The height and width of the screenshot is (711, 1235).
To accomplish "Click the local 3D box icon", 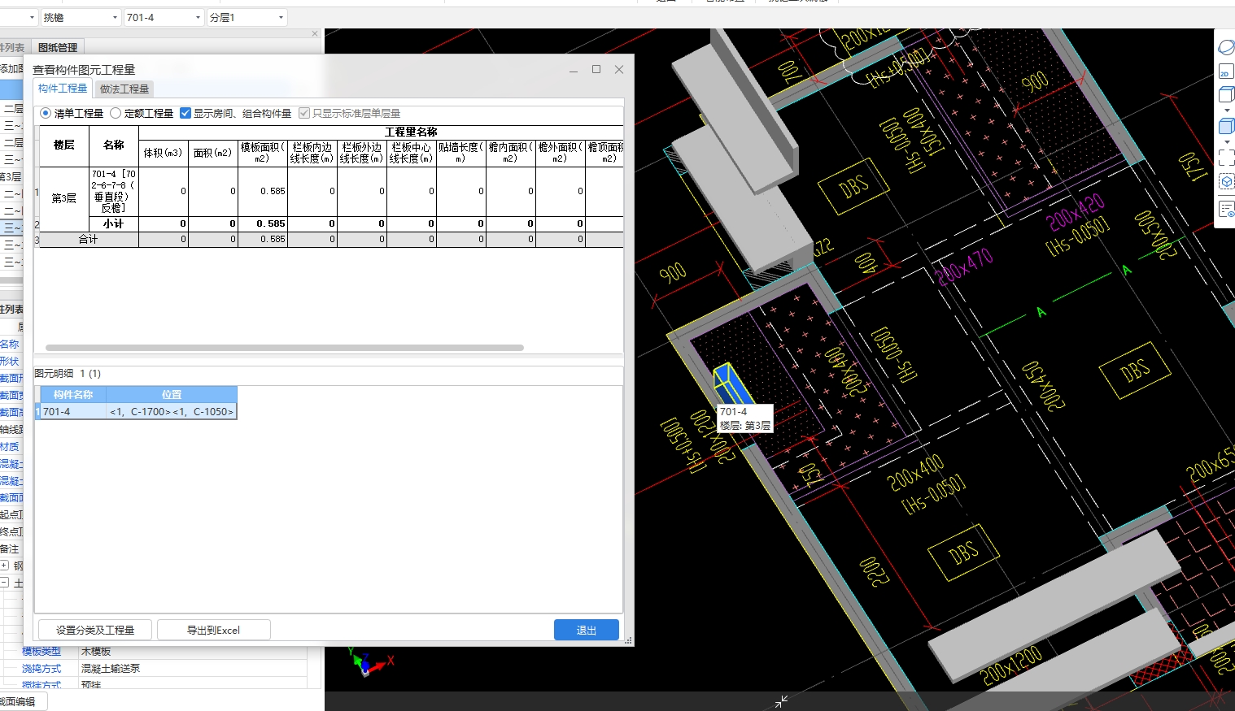I will coord(1226,182).
